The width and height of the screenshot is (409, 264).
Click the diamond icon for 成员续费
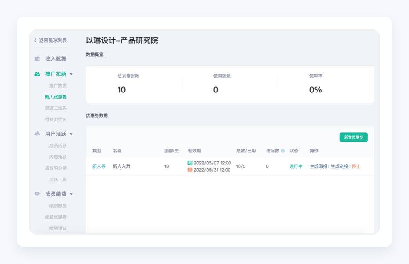coord(37,194)
